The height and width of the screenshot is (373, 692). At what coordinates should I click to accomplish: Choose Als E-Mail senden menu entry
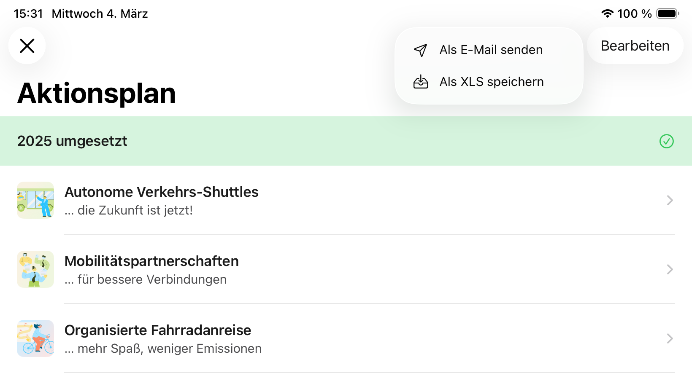[x=491, y=50]
